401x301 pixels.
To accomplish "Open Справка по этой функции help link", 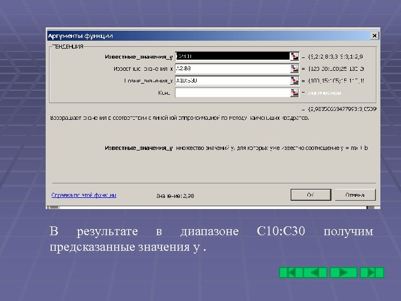I will point(84,195).
